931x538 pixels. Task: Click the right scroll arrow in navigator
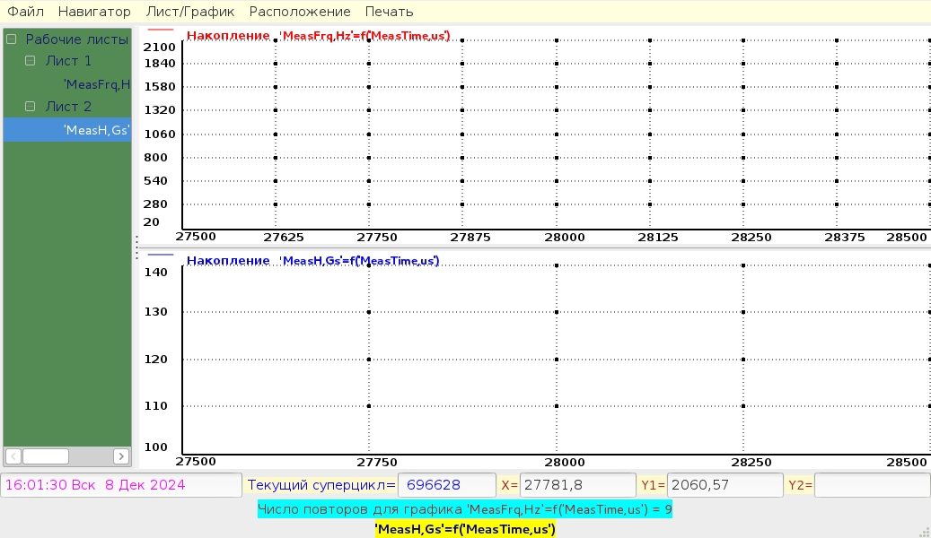pos(123,456)
